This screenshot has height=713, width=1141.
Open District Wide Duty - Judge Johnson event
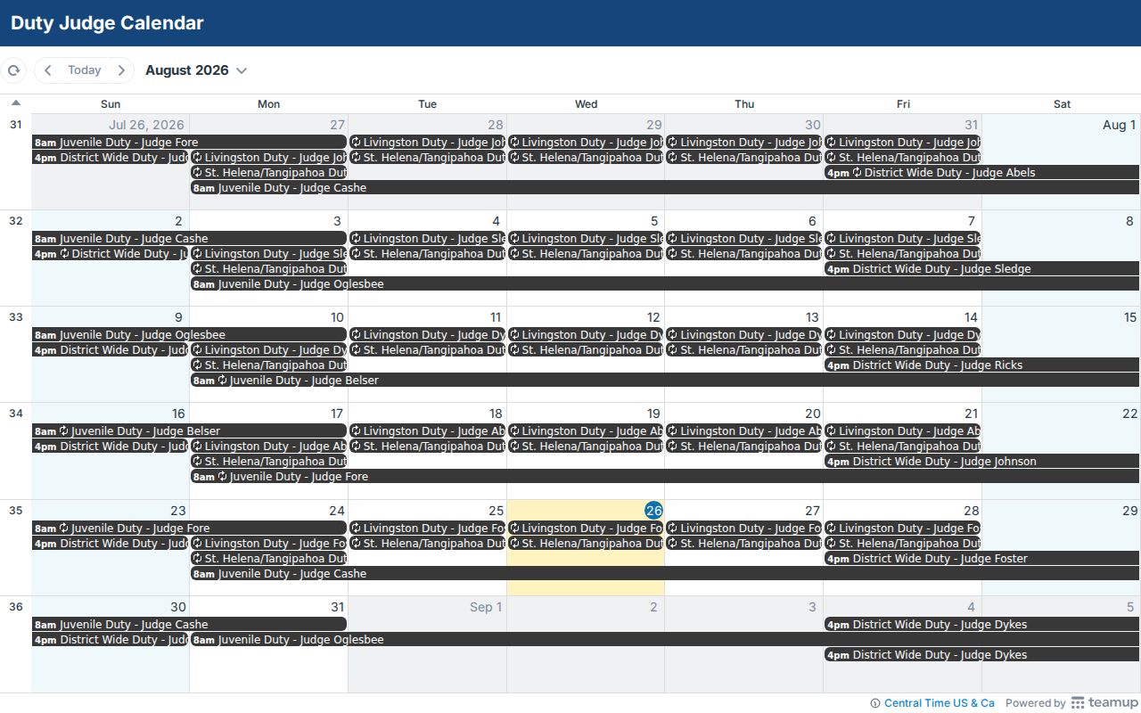coord(981,462)
